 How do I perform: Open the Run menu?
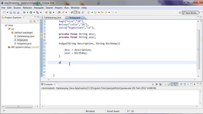(x=67, y=8)
